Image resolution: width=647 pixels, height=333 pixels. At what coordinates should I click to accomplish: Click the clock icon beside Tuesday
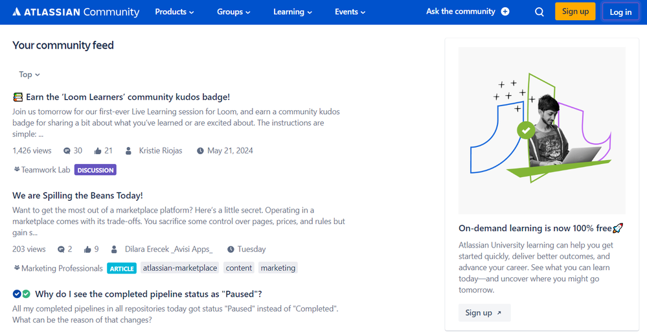click(231, 249)
